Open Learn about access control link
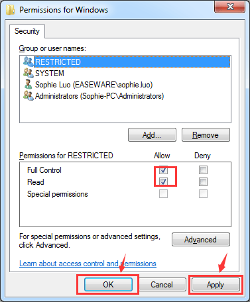 (x=88, y=264)
